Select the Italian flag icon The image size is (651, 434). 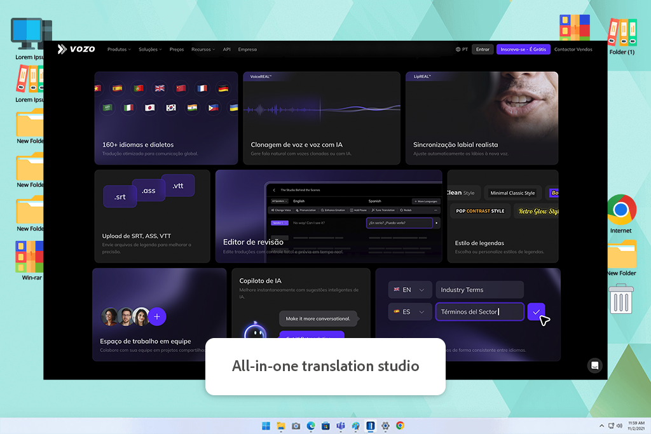coord(128,108)
